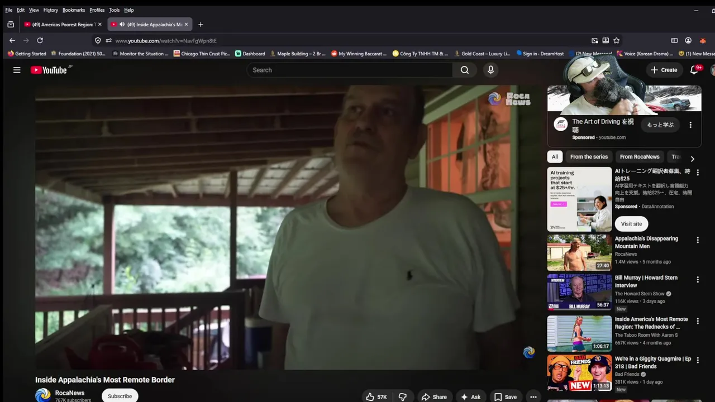715x402 pixels.
Task: Open the YouTube guide hamburger menu
Action: click(17, 70)
